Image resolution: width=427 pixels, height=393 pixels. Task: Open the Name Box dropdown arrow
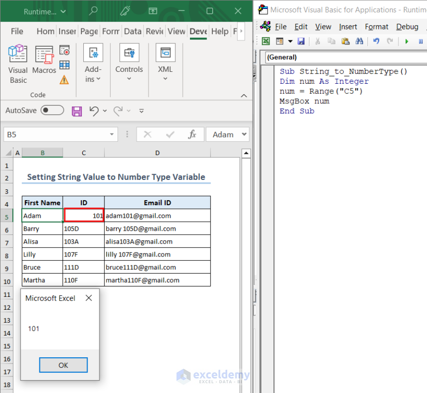pos(113,134)
